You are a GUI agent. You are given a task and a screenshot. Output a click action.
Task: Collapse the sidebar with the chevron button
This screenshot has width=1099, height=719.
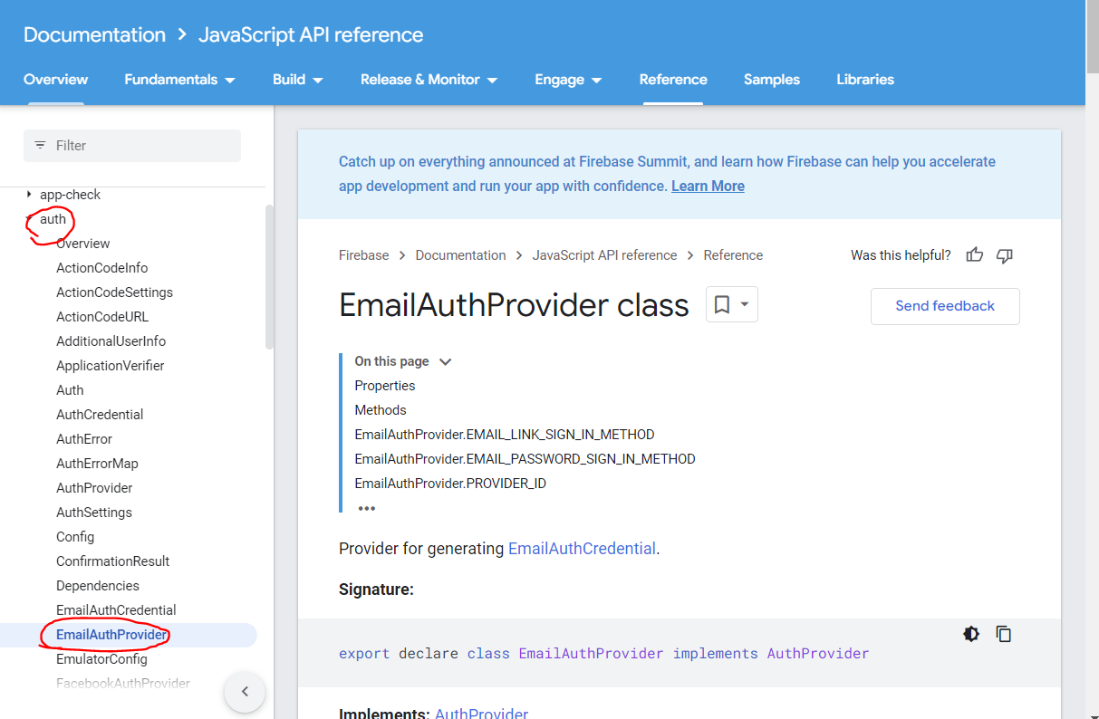(x=245, y=692)
